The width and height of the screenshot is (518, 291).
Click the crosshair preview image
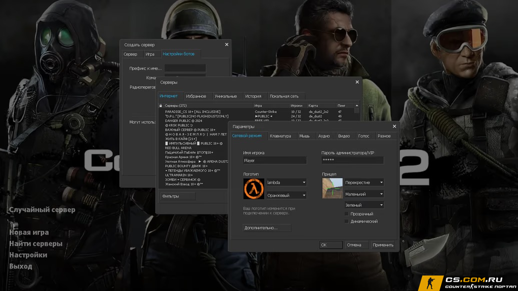click(x=332, y=188)
